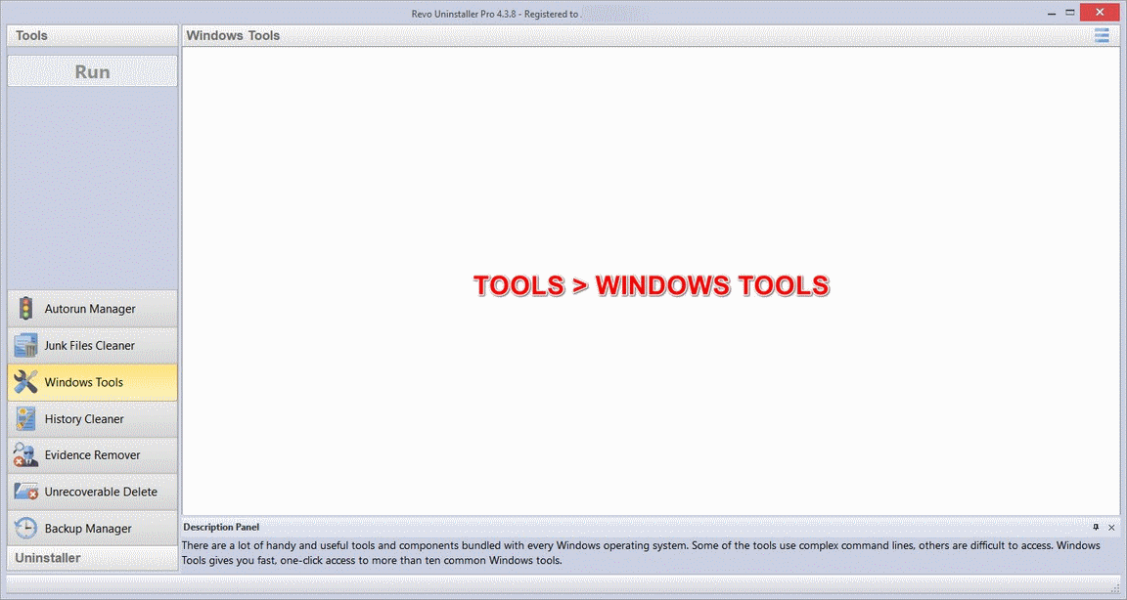Image resolution: width=1127 pixels, height=600 pixels.
Task: Click the Run button
Action: [92, 71]
